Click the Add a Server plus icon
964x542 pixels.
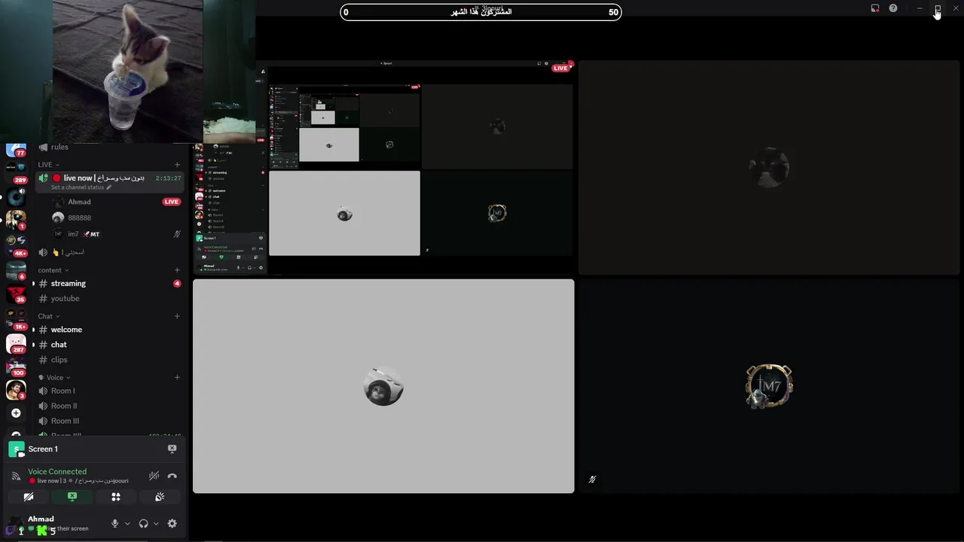click(16, 413)
